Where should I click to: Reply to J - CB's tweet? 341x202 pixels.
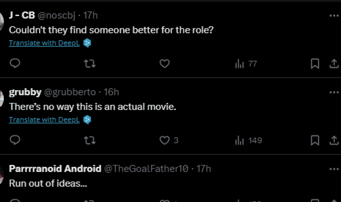point(15,63)
